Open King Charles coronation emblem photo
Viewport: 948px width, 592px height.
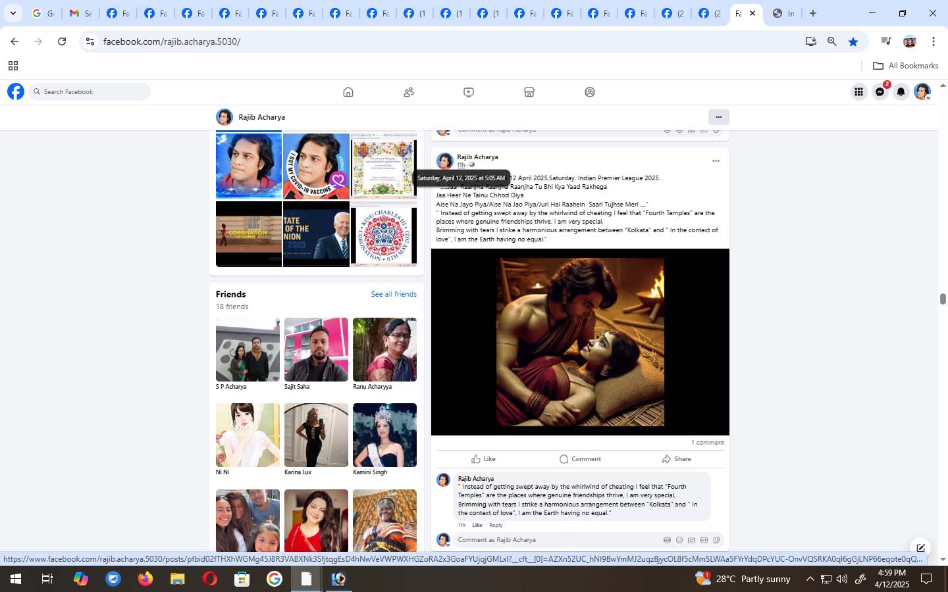(x=384, y=234)
